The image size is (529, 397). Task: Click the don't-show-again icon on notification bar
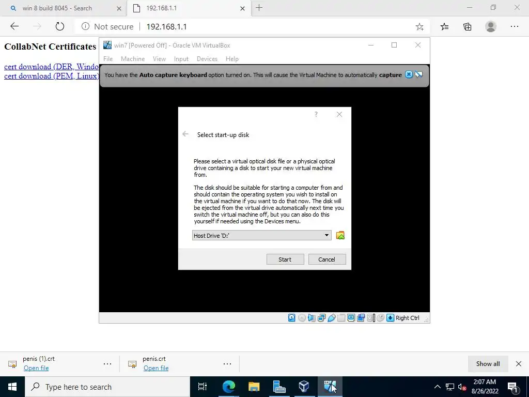coord(418,74)
